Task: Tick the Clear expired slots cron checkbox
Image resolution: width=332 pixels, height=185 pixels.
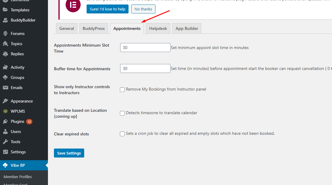Action: point(122,134)
